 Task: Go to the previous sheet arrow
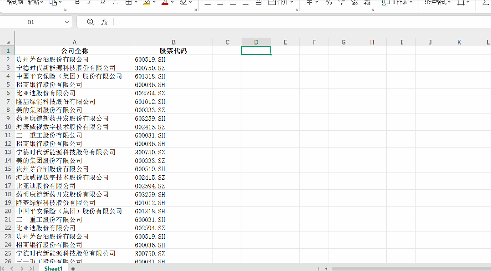12,268
